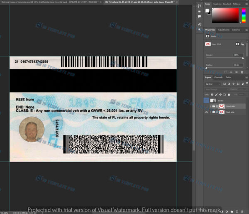
Task: Filter layers by smart objects icon
Action: (243, 84)
